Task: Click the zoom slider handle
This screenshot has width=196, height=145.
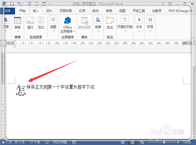Action: (164, 142)
